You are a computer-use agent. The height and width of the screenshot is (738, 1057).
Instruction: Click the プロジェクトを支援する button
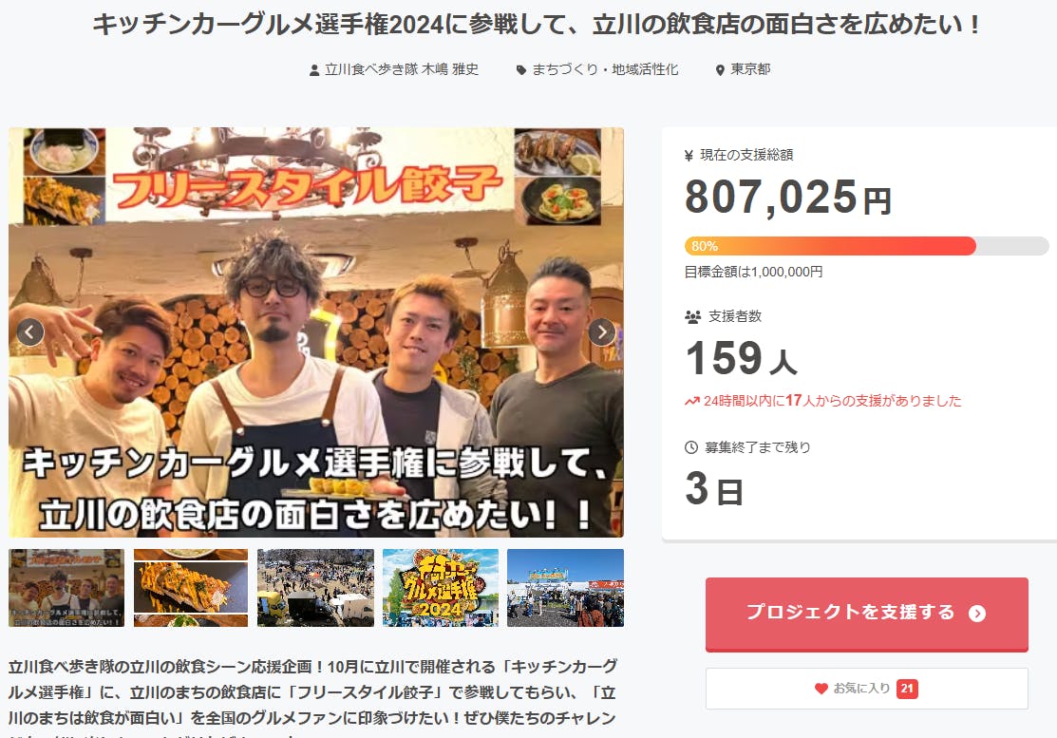[x=867, y=614]
